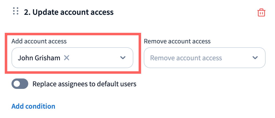
Task: Click the word Remove in the placeholder
Action: tap(160, 58)
